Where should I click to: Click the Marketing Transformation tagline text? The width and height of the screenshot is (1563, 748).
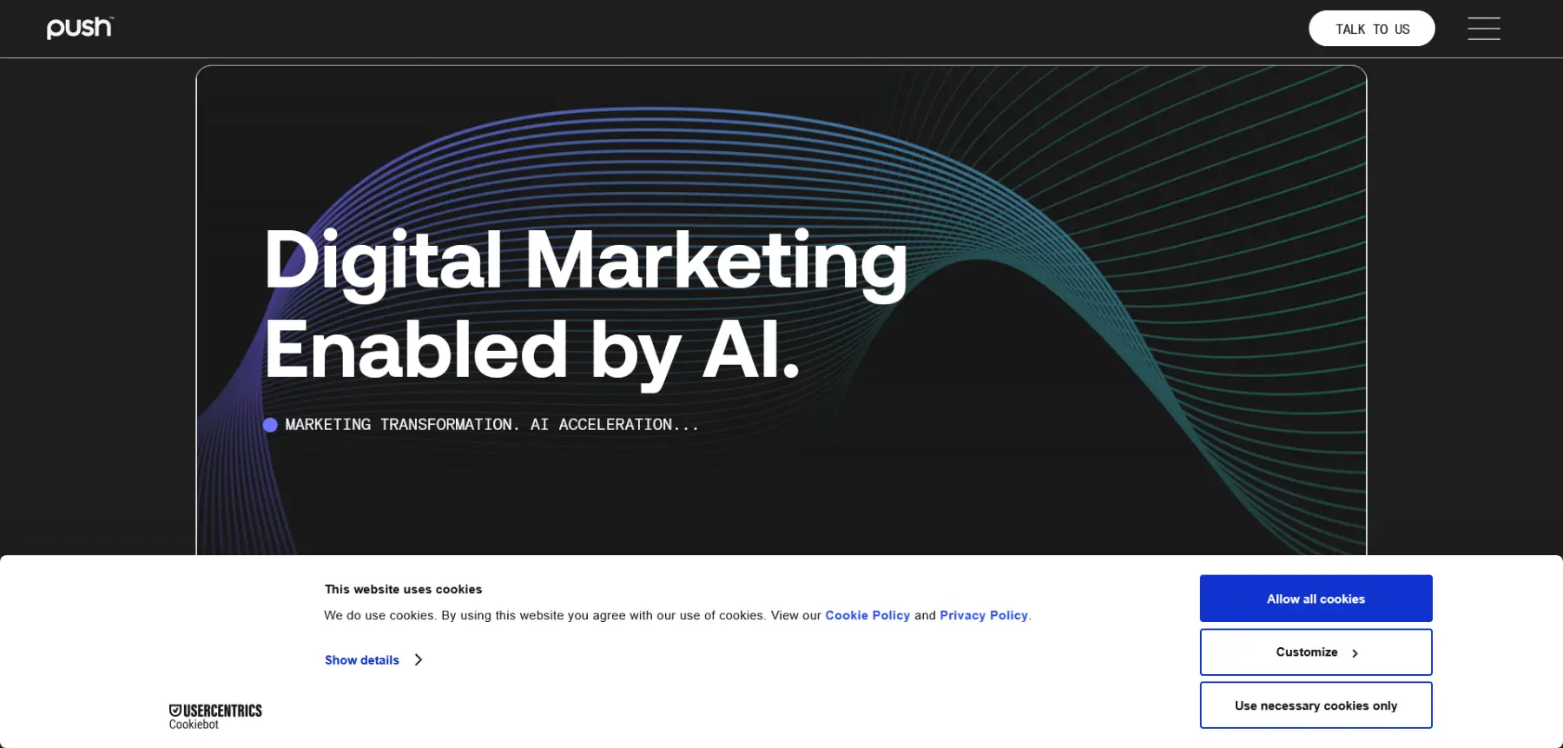tap(491, 425)
